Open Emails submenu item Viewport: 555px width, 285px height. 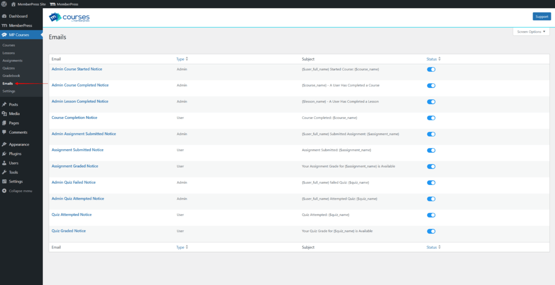[x=8, y=83]
